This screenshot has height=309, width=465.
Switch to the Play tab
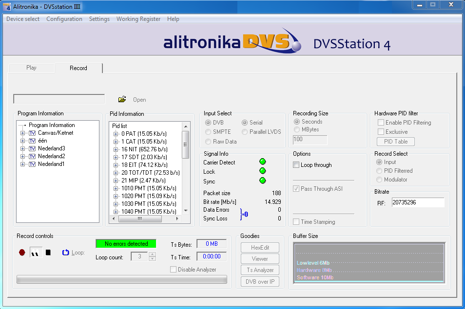click(x=31, y=68)
